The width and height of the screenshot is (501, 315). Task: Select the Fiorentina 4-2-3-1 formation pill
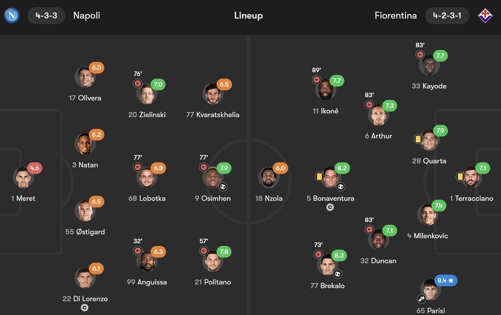coord(447,15)
